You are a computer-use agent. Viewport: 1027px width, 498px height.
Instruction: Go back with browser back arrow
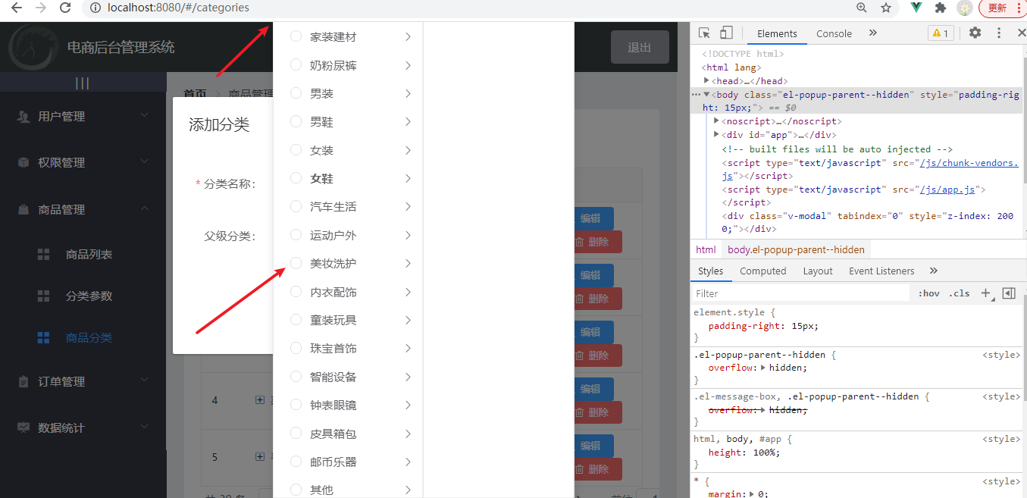coord(16,8)
